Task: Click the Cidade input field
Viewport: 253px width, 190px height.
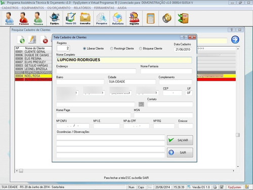Action: click(x=132, y=82)
